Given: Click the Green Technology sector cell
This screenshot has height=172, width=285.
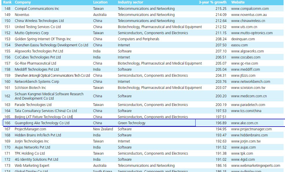Looking at the screenshot, I should click(x=132, y=123).
